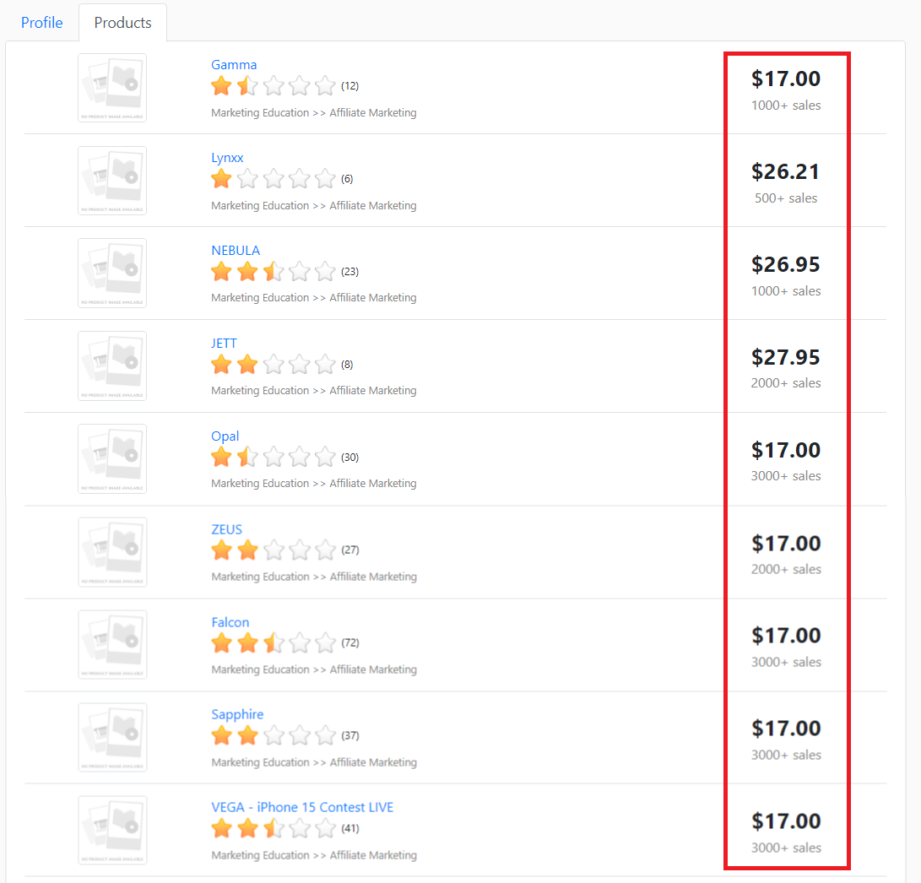921x883 pixels.
Task: Switch to the Profile tab
Action: (41, 23)
